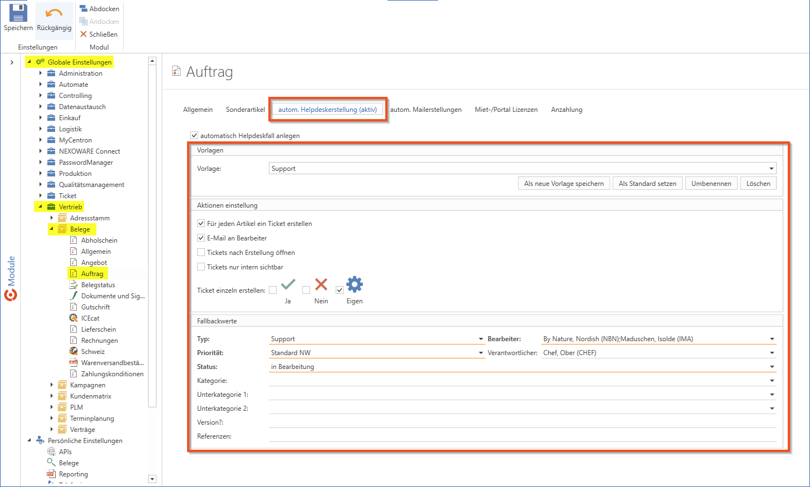
Task: Click the Auftrag document icon in tree
Action: [73, 273]
